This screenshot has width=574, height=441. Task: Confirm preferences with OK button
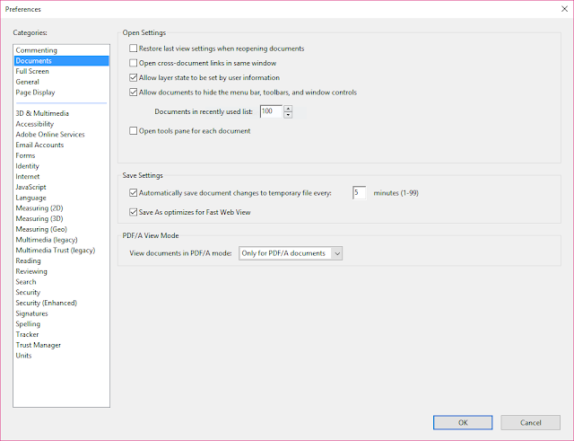click(463, 423)
